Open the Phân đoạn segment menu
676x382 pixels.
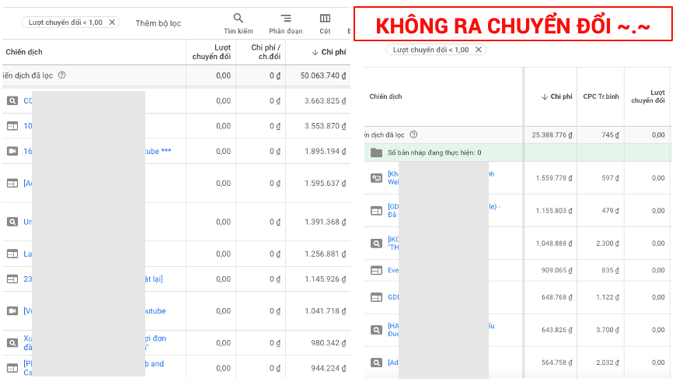coord(285,24)
